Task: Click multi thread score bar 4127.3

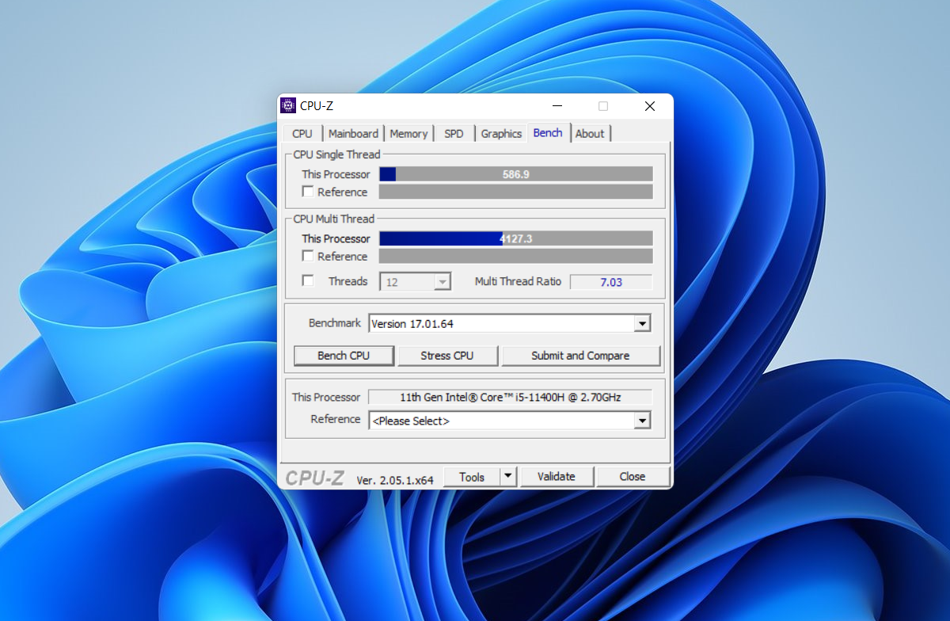Action: (516, 238)
